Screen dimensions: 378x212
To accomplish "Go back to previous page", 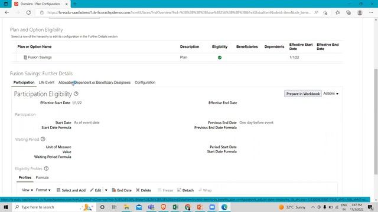I will click(6, 12).
